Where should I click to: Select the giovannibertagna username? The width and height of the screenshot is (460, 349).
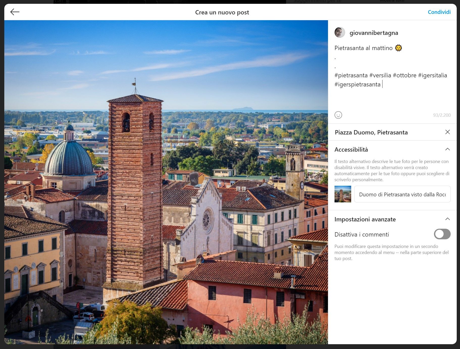pyautogui.click(x=374, y=33)
